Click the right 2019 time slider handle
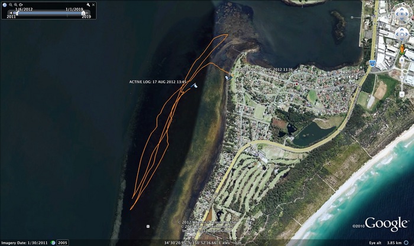Viewport: 414px width, 246px height. (83, 12)
